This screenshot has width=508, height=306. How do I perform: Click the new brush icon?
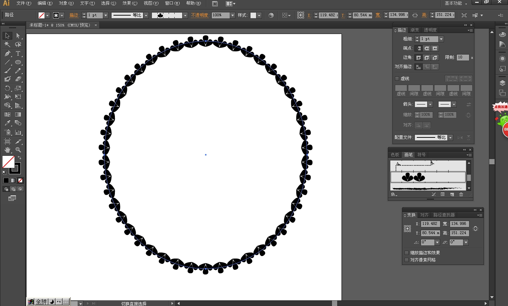click(452, 194)
